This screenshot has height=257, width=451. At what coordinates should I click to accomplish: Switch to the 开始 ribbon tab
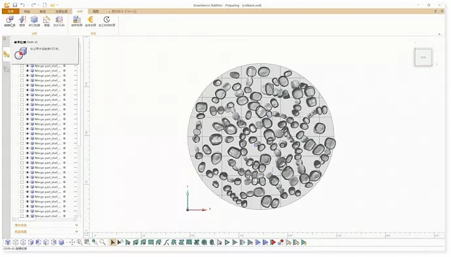pos(27,11)
